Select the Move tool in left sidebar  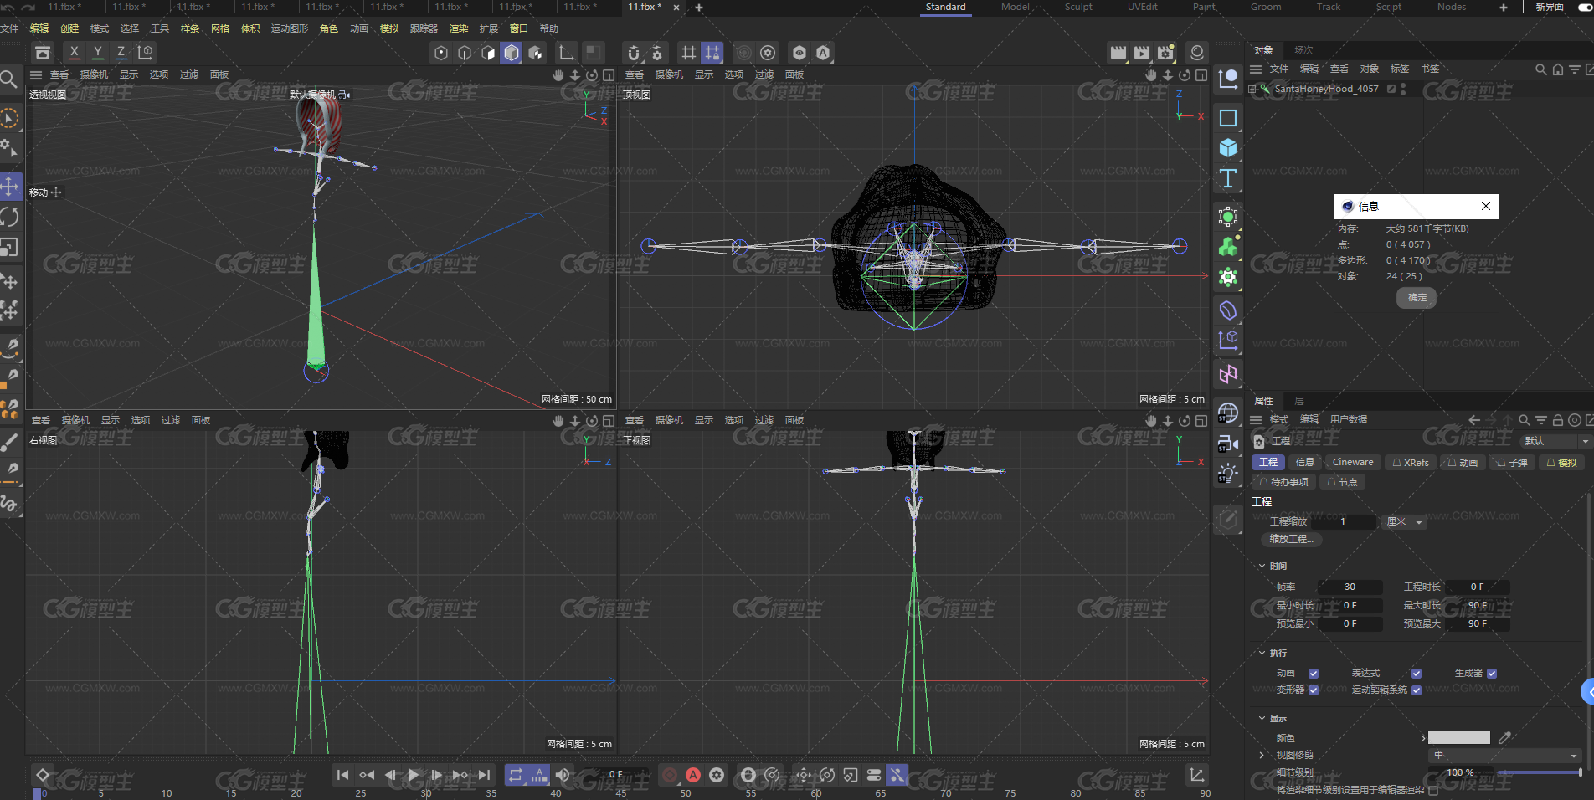click(10, 186)
